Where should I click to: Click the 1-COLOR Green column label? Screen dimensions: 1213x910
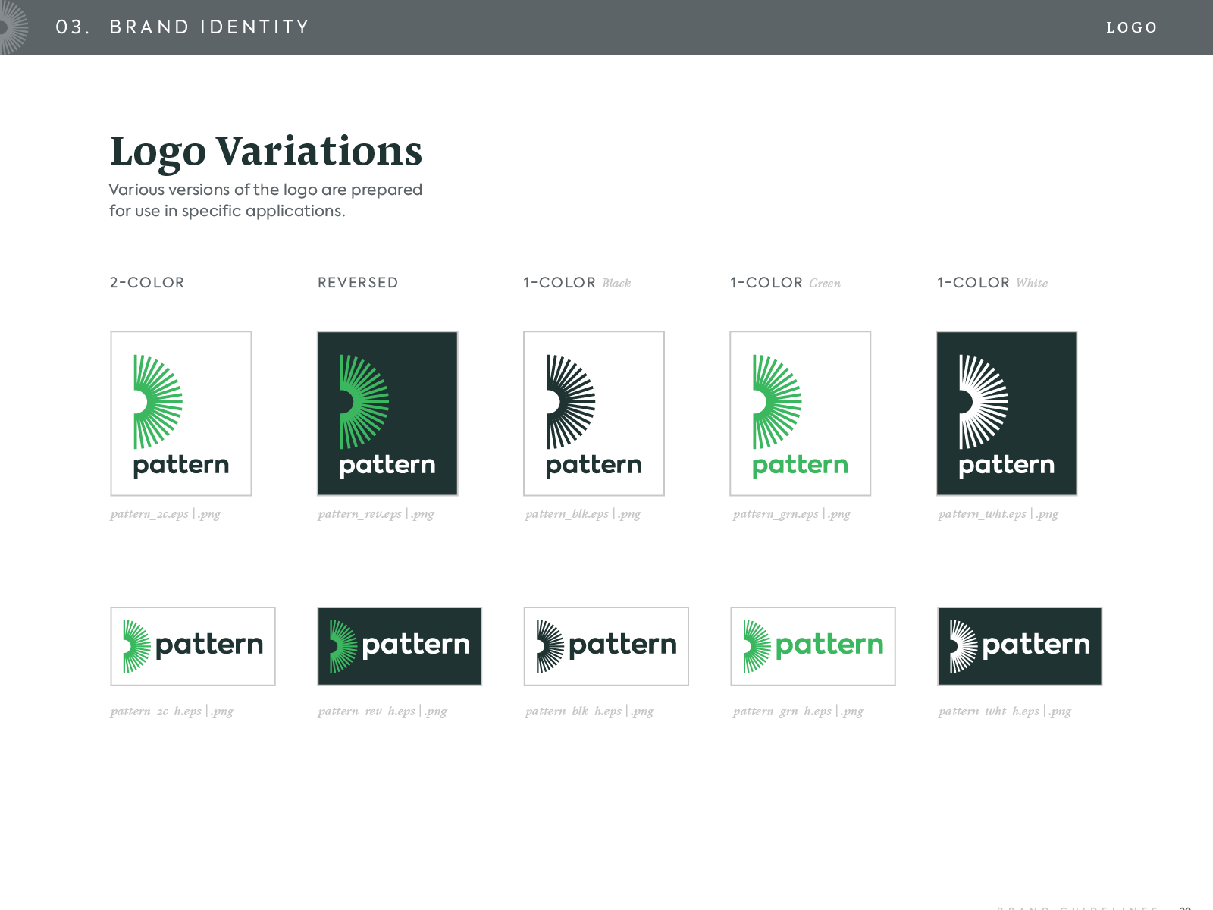click(x=785, y=283)
